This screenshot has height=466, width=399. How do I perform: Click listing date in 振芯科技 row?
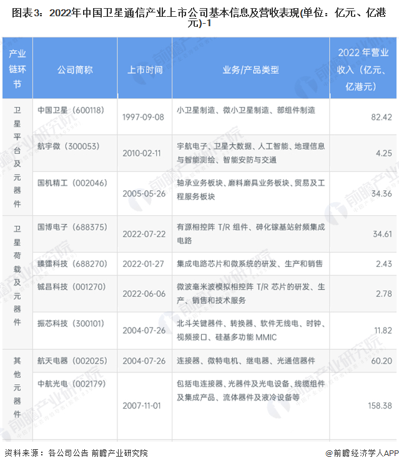(144, 331)
